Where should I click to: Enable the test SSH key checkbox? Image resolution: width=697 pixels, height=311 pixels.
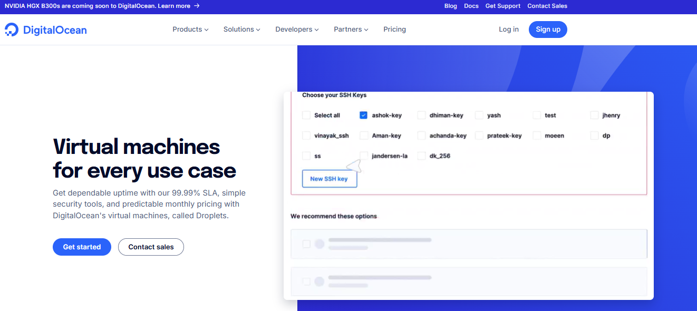[x=536, y=115]
